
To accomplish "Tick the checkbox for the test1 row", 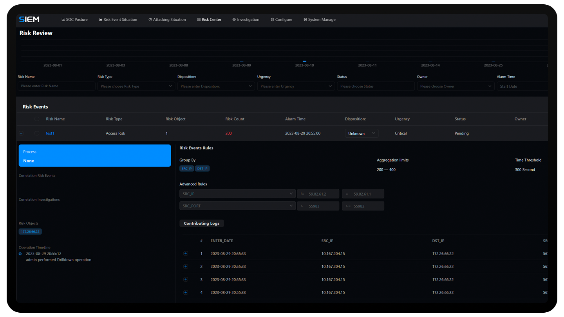I will [37, 133].
